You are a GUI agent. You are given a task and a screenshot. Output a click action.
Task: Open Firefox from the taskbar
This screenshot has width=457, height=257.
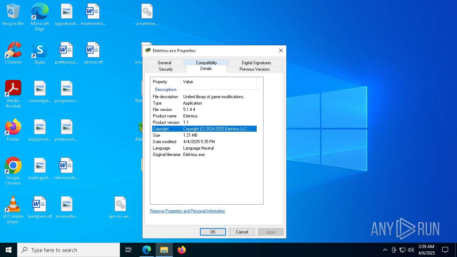click(x=182, y=250)
